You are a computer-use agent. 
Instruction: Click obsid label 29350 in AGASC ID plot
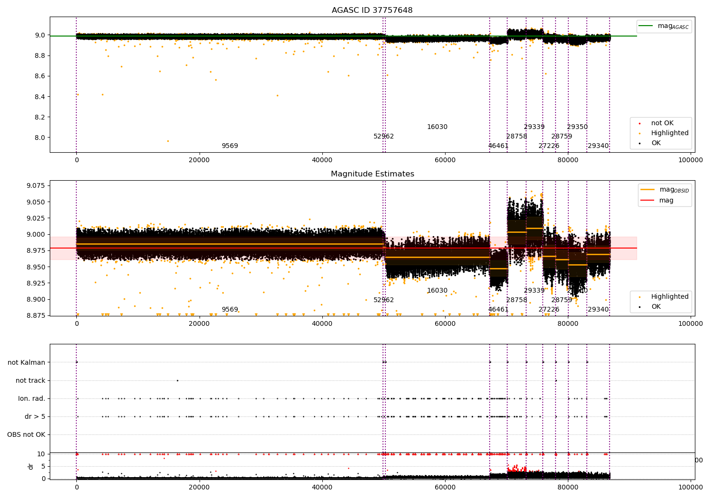coord(577,127)
